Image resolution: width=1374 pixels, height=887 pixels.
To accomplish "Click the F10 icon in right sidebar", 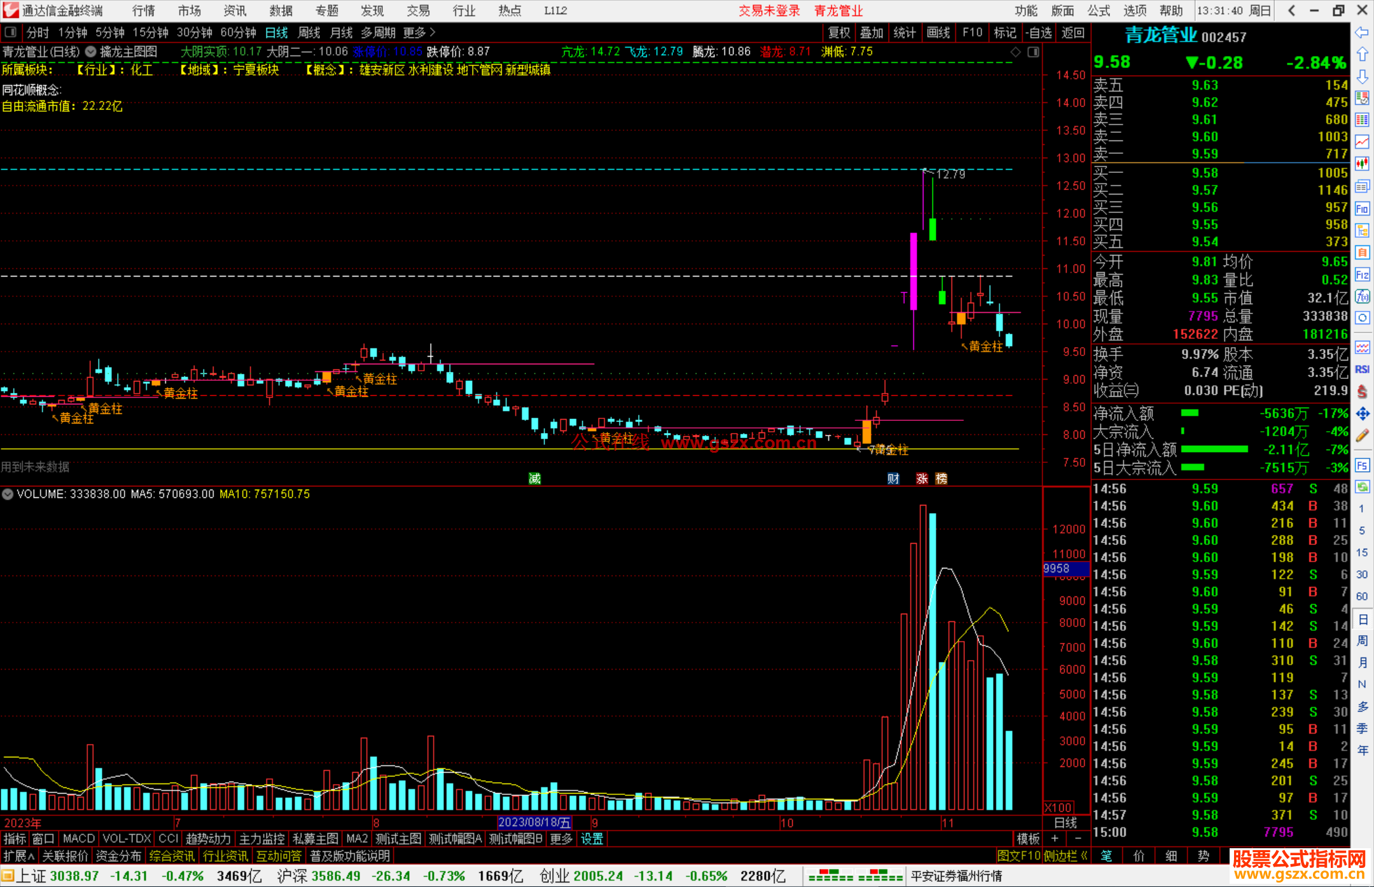I will click(x=1362, y=209).
